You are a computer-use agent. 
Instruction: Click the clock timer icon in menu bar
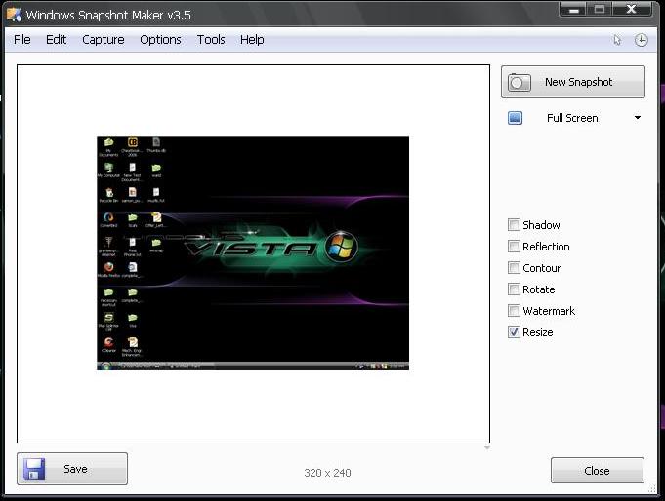pos(641,40)
